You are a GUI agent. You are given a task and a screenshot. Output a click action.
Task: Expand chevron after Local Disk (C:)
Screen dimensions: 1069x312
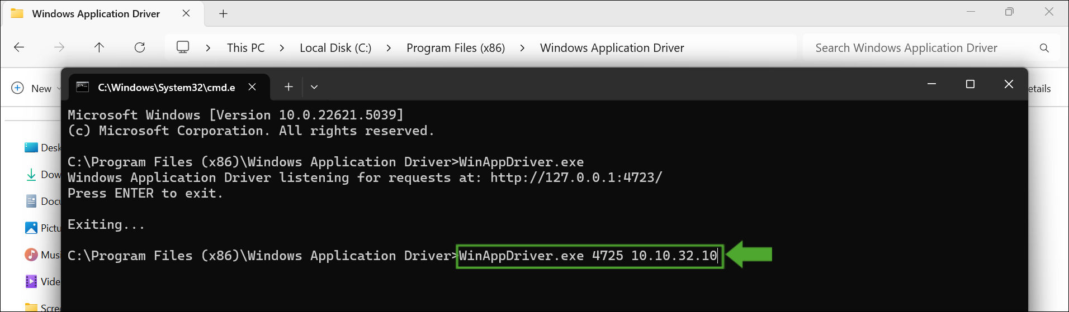389,48
